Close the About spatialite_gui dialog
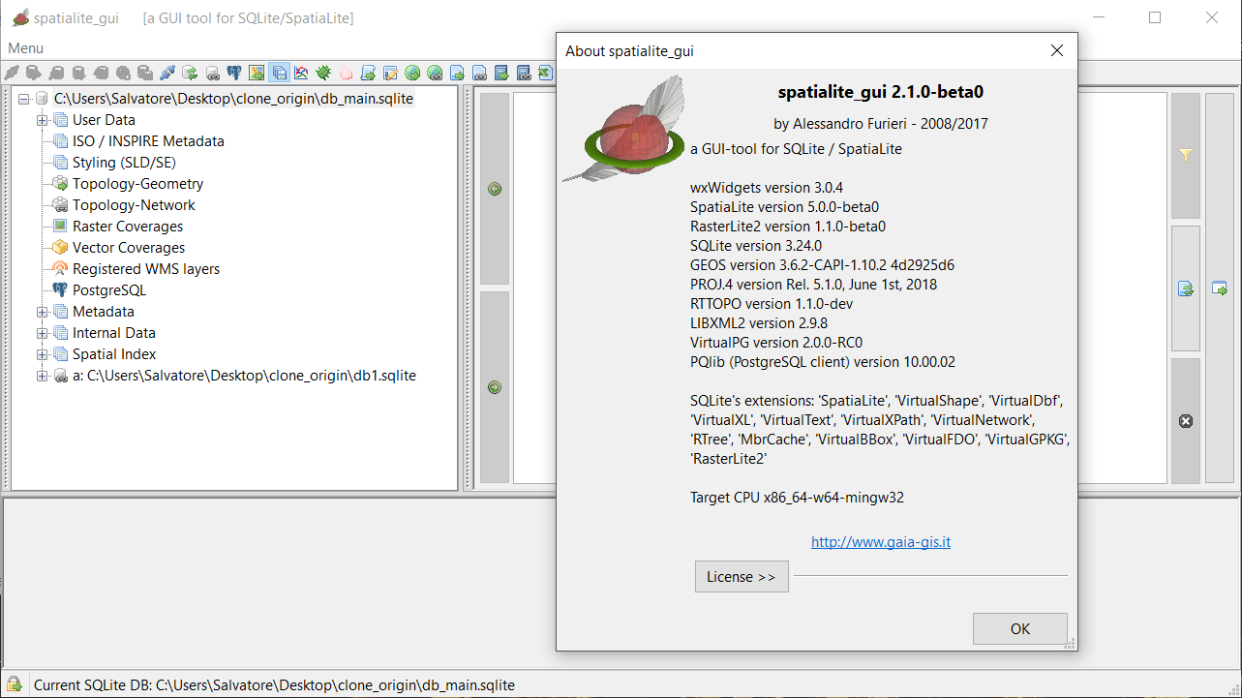Image resolution: width=1242 pixels, height=698 pixels. (1056, 51)
